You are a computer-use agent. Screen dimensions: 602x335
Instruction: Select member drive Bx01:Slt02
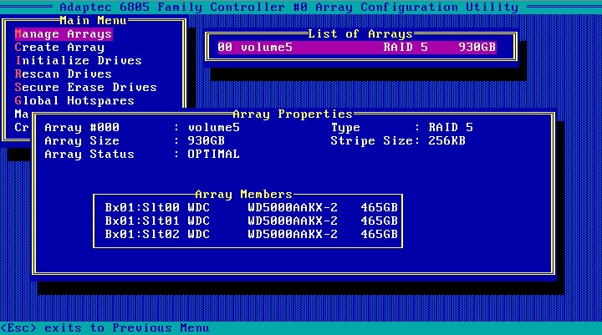251,234
